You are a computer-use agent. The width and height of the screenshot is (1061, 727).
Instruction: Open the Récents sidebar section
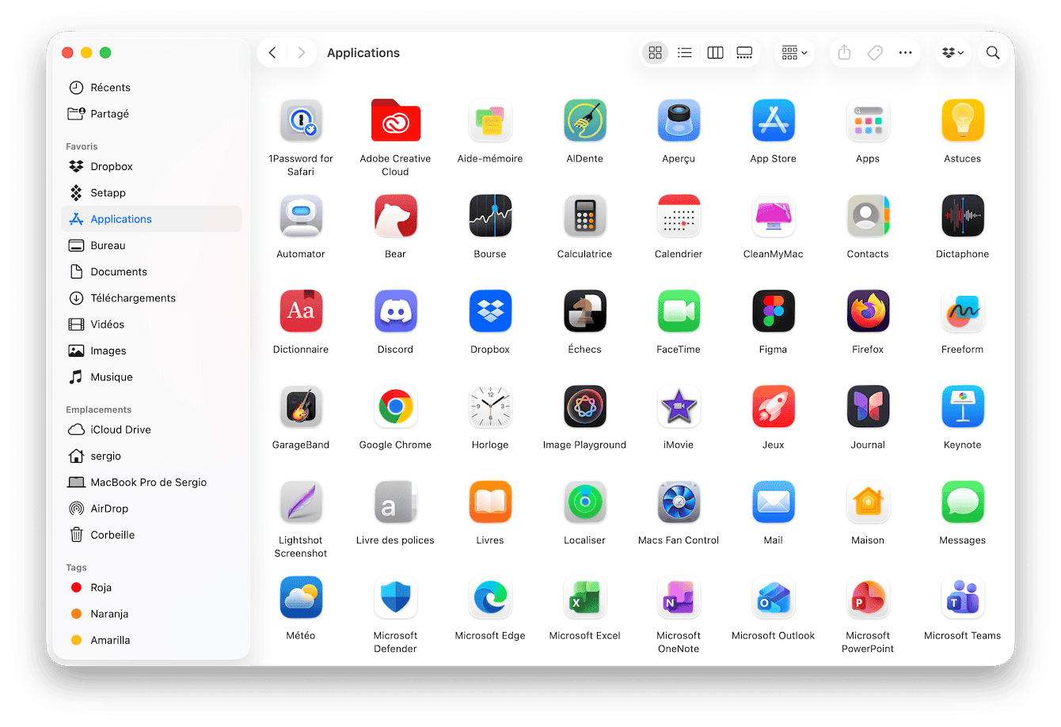coord(110,87)
